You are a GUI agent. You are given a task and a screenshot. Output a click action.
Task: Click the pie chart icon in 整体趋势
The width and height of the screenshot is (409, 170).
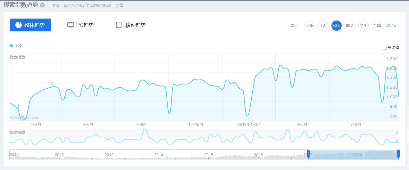coord(19,25)
